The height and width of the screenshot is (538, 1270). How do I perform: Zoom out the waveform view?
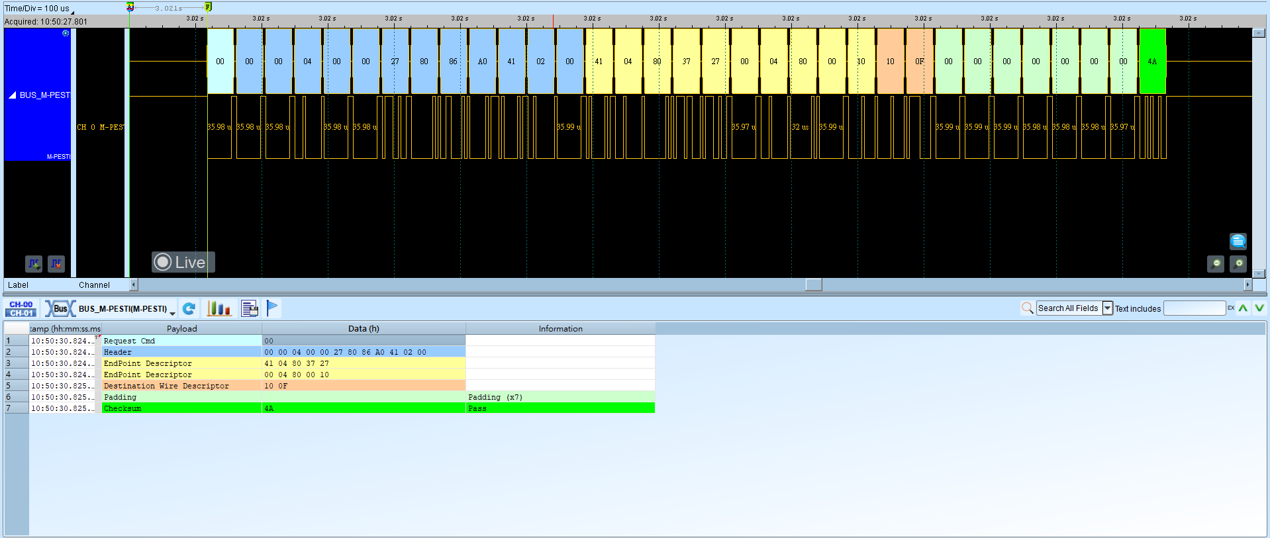[1216, 264]
